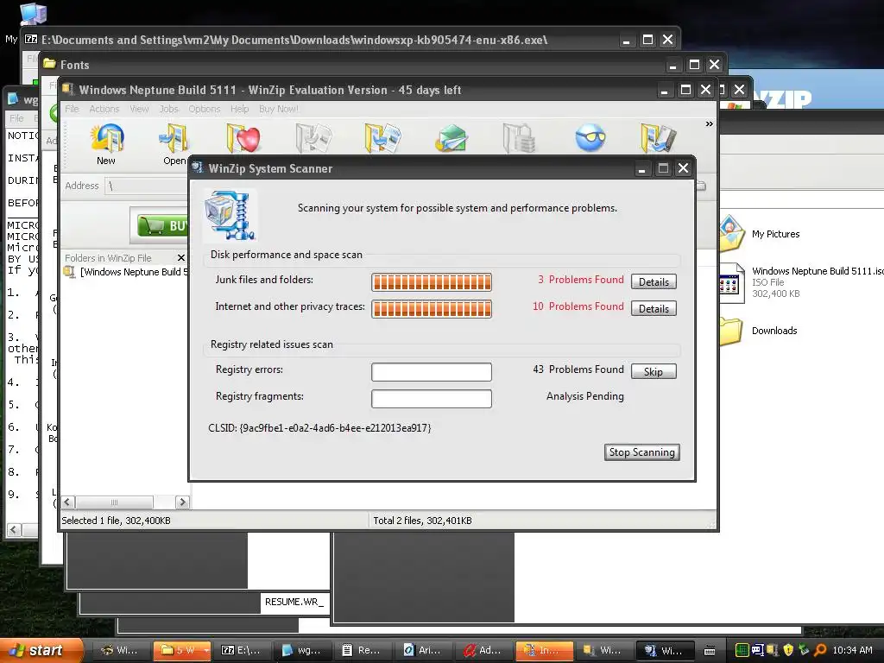Click the Stop Scanning button
This screenshot has width=884, height=663.
pyautogui.click(x=641, y=452)
